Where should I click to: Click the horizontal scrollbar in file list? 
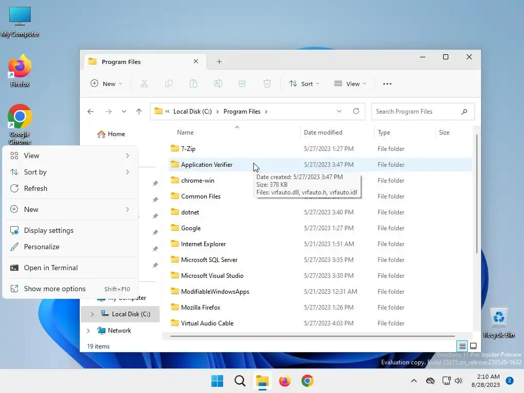(x=313, y=336)
